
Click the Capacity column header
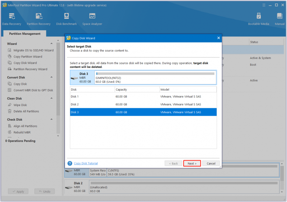[137, 89]
